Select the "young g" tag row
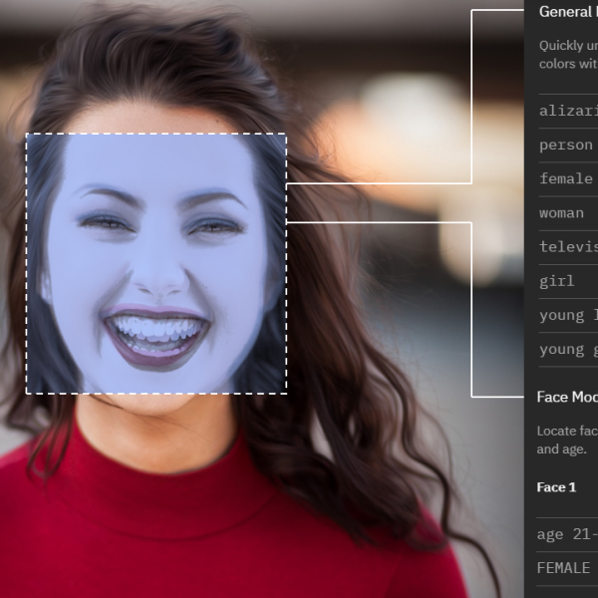The image size is (598, 598). (568, 350)
